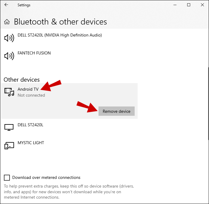The height and width of the screenshot is (204, 209).
Task: Close the Settings window
Action: click(202, 5)
